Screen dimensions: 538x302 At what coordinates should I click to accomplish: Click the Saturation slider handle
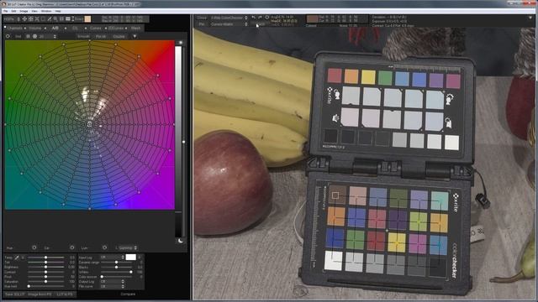[x=45, y=282]
